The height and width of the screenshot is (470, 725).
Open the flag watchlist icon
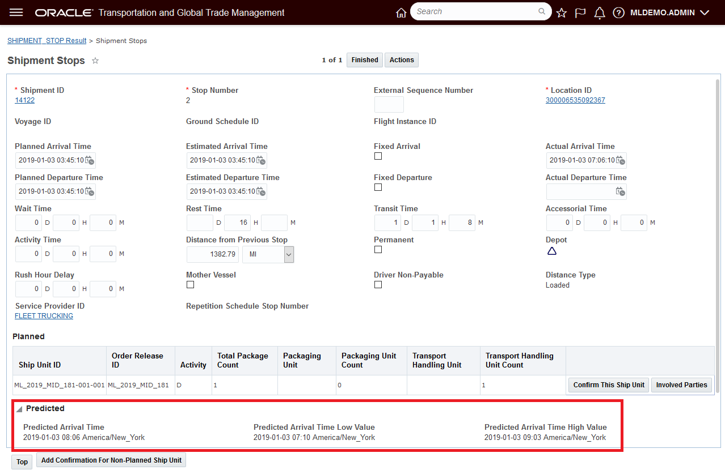tap(580, 12)
